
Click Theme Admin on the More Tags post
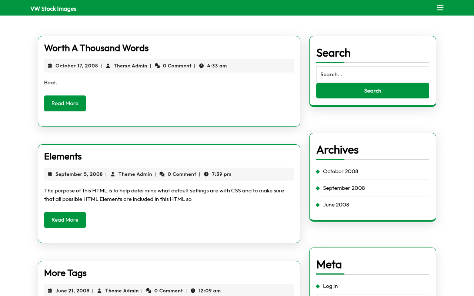pyautogui.click(x=122, y=291)
